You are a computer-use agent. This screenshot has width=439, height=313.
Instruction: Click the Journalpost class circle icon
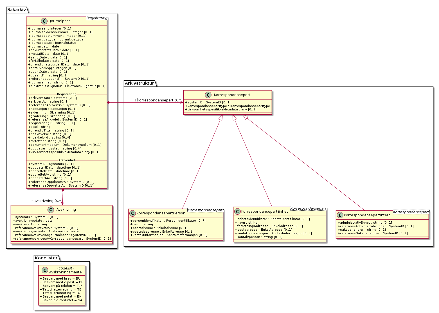pyautogui.click(x=45, y=21)
